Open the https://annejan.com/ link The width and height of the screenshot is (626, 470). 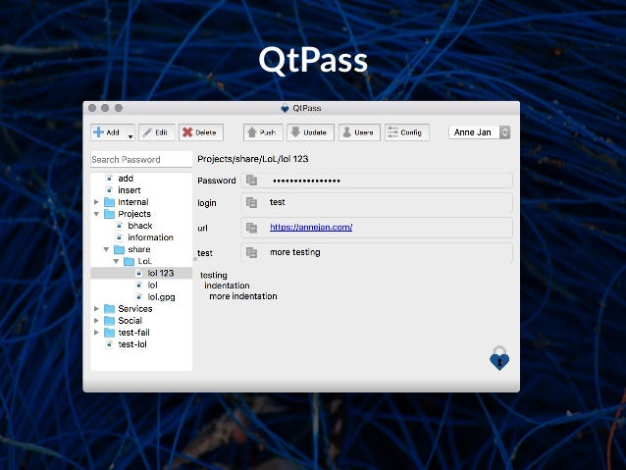click(311, 227)
